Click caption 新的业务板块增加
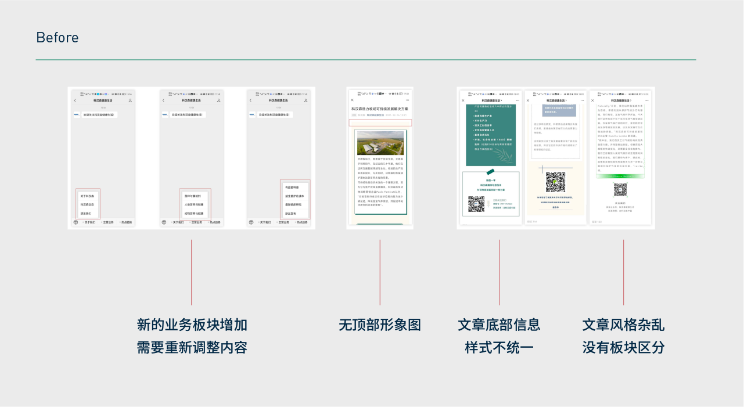This screenshot has height=407, width=744. (x=192, y=325)
